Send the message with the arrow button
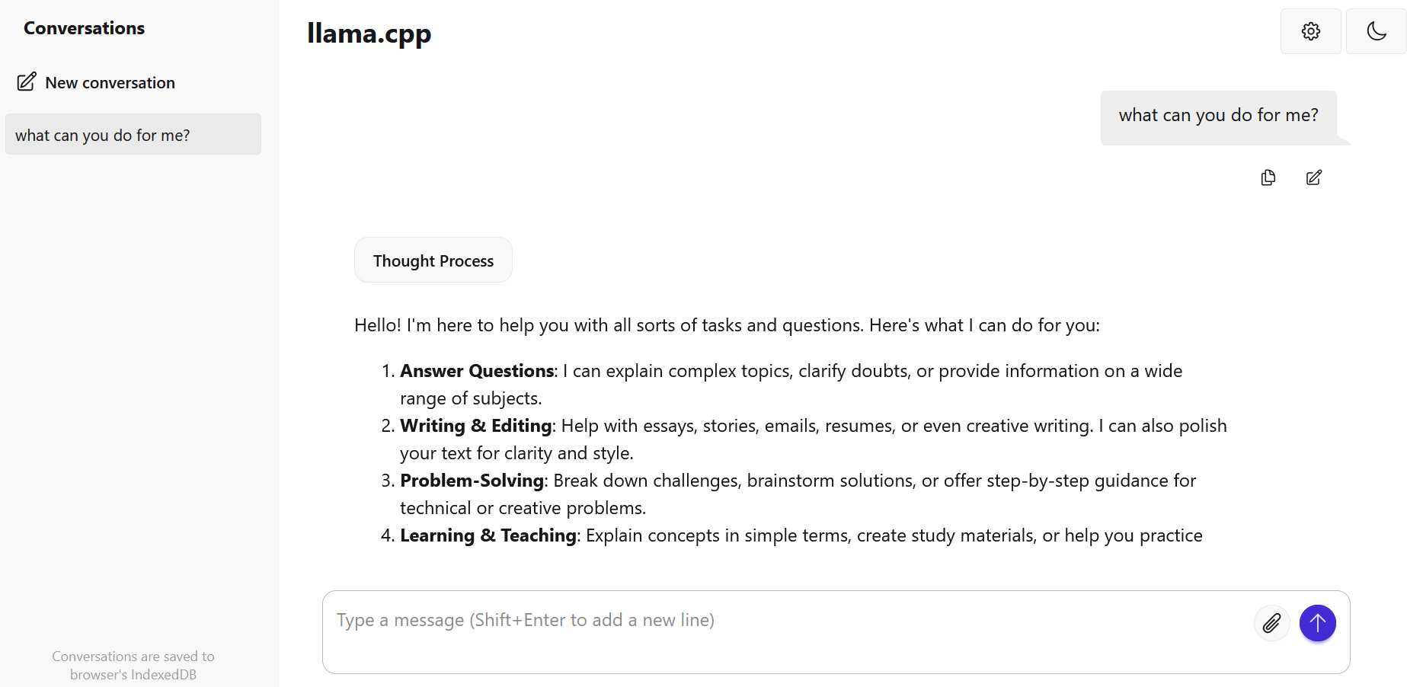 (x=1317, y=623)
